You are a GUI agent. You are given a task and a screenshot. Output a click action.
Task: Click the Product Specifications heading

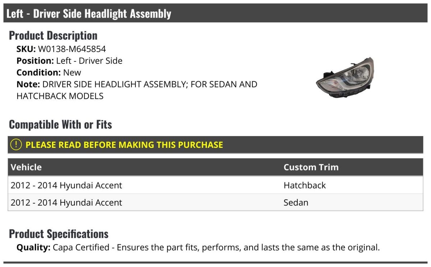59,234
